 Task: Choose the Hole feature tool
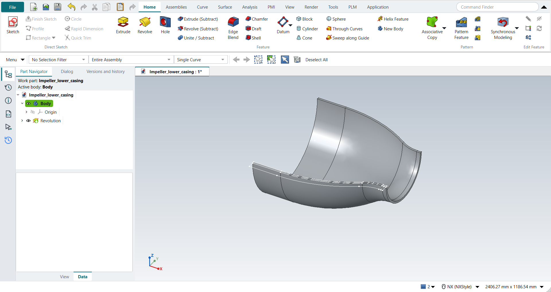click(165, 25)
